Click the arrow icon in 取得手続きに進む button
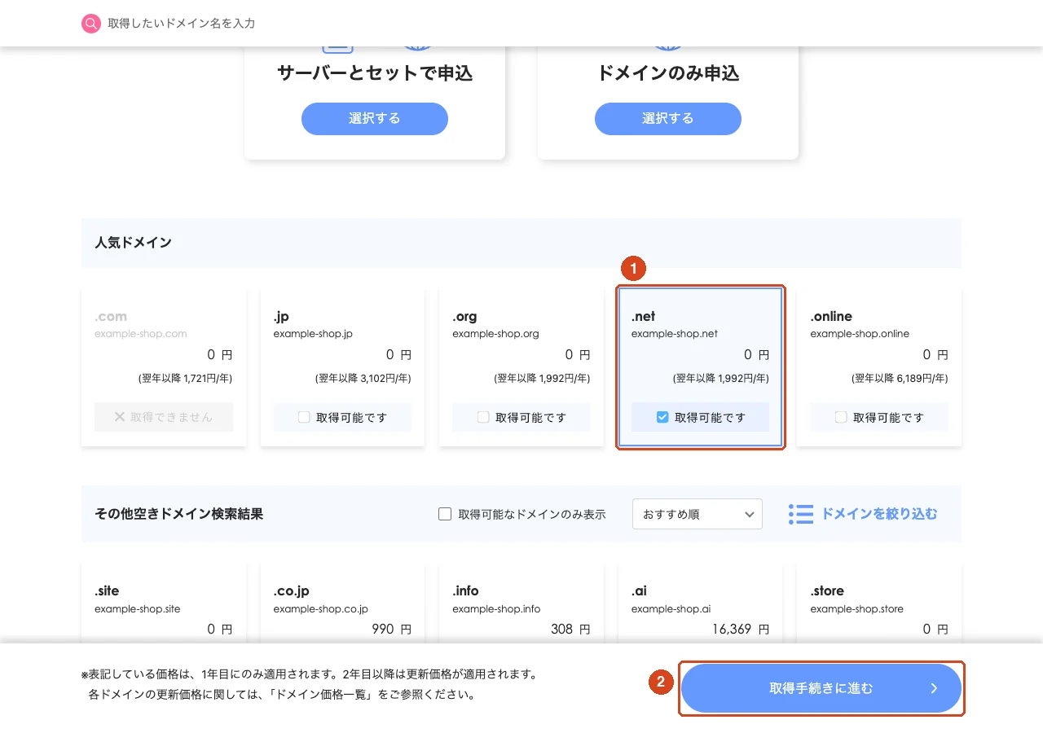 point(934,688)
